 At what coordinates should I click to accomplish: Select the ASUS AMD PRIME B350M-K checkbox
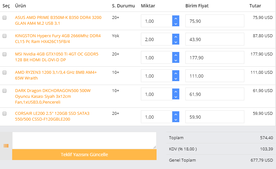(x=4, y=18)
